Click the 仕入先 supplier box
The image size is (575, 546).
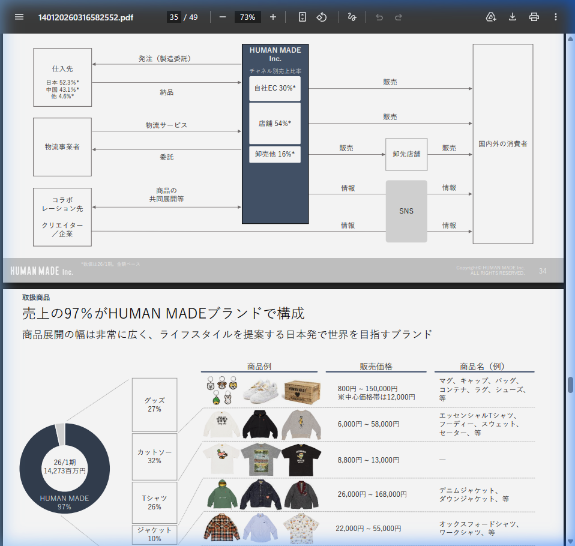[62, 77]
